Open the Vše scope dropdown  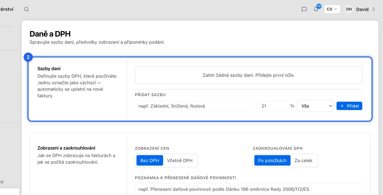[x=315, y=106]
